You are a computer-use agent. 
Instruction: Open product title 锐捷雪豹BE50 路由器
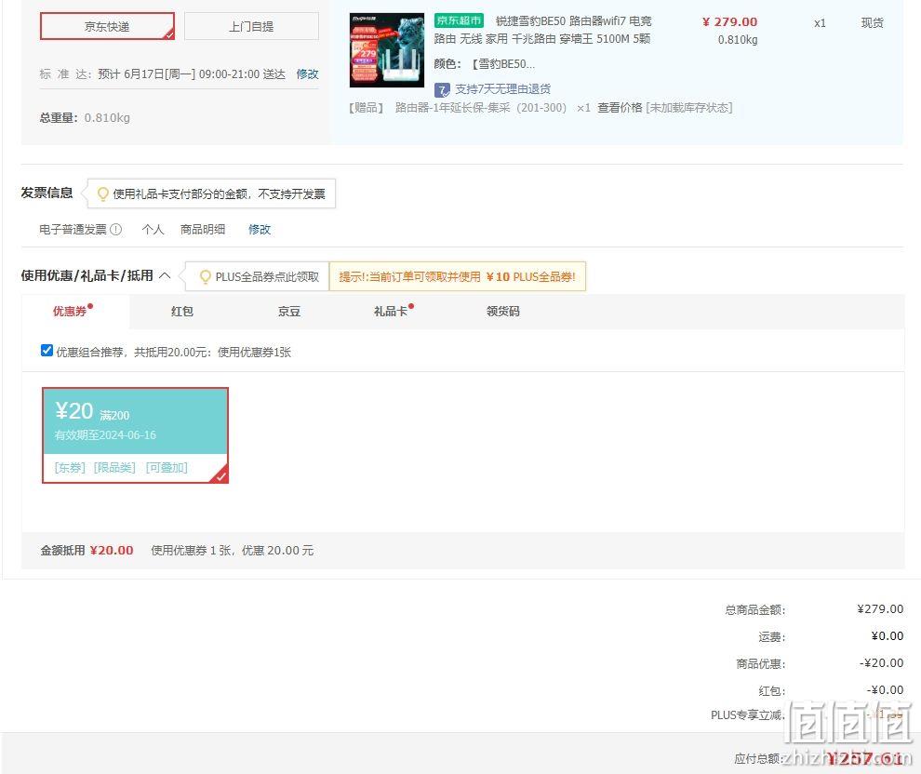tap(542, 30)
